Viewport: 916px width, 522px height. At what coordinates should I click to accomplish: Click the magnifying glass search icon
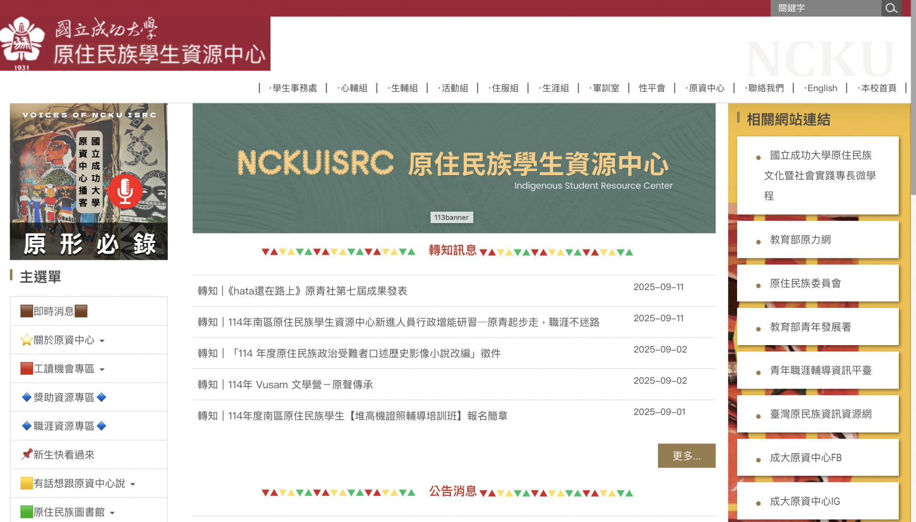pos(891,8)
